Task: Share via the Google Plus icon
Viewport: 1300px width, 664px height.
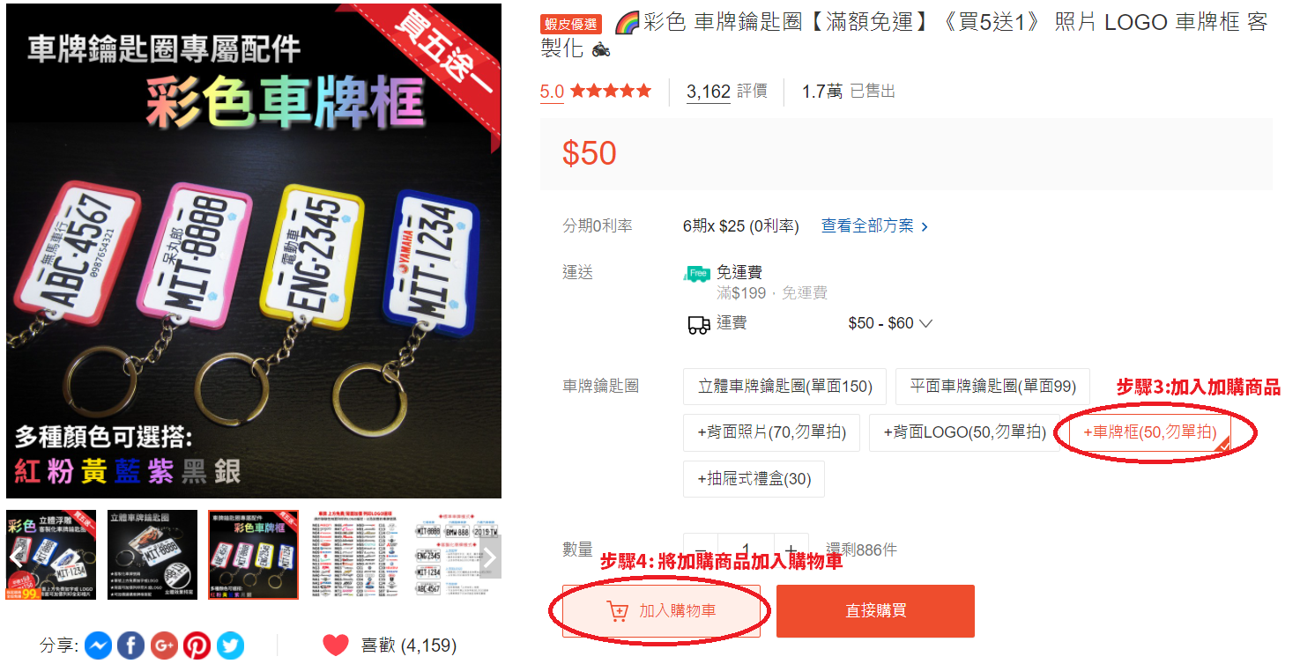Action: click(164, 646)
